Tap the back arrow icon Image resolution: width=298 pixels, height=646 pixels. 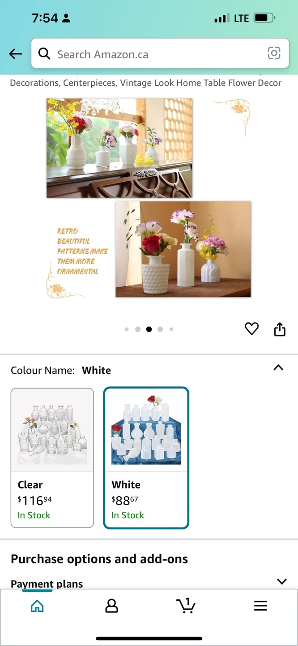click(x=16, y=54)
